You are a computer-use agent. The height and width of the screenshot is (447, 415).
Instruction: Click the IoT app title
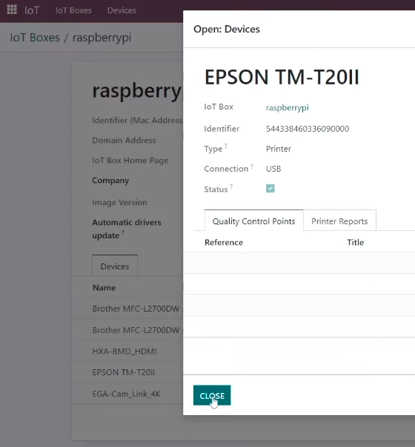[x=32, y=10]
